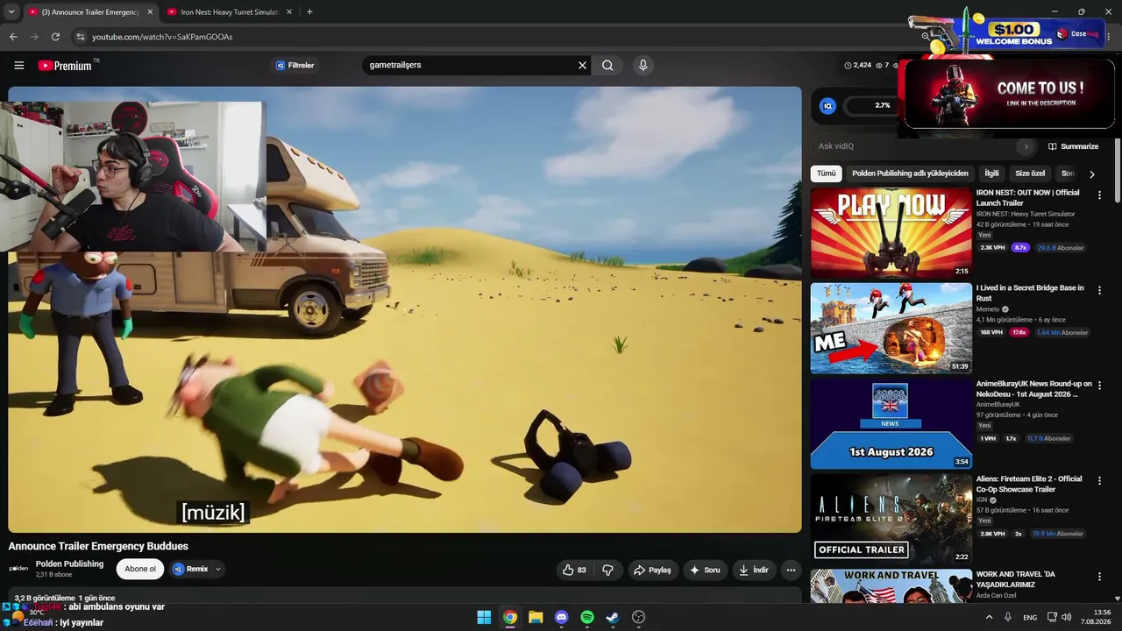Open IRON NEST OUT NOW video thumbnail
Viewport: 1122px width, 631px height.
pos(891,233)
